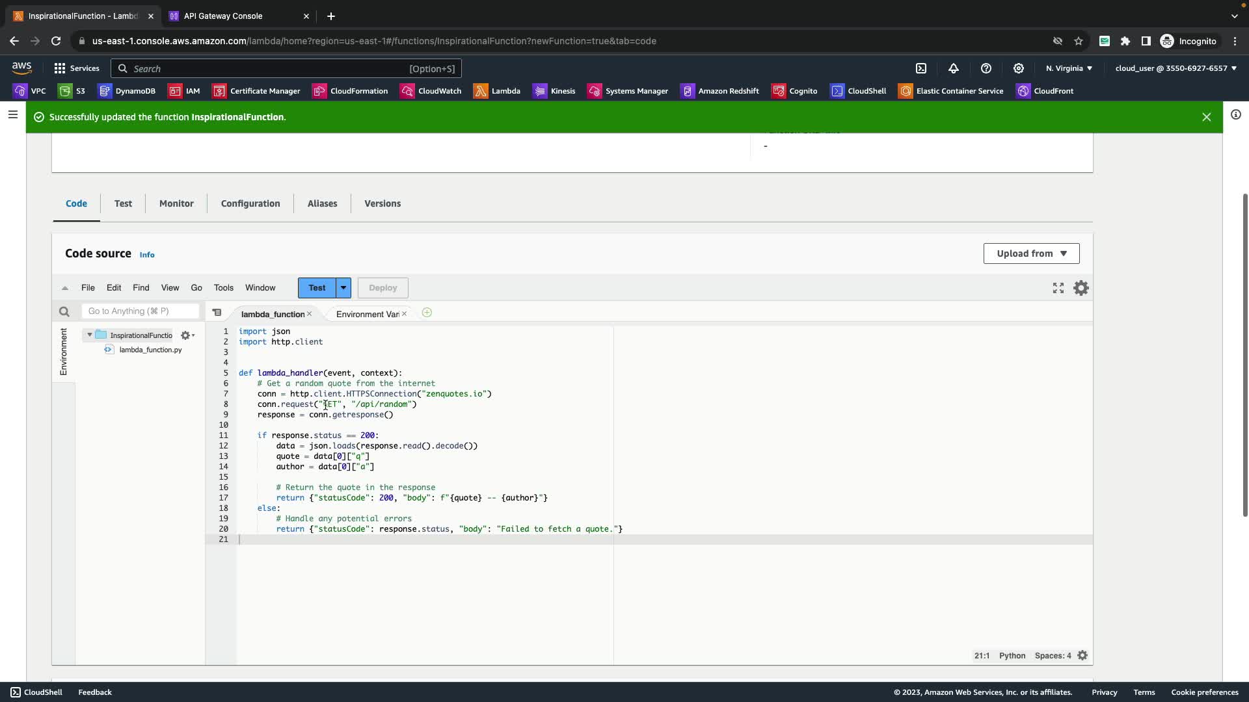This screenshot has width=1249, height=702.
Task: Click the search magnifier in editor sidebar
Action: [64, 312]
